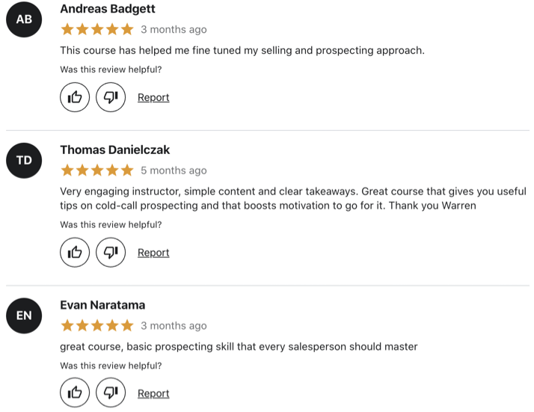Open the TD profile avatar
Screen dimensions: 534x412
click(x=24, y=160)
